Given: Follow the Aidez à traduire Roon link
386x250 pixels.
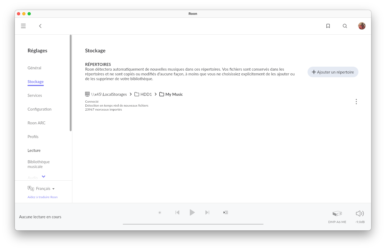Looking at the screenshot, I should tap(42, 197).
